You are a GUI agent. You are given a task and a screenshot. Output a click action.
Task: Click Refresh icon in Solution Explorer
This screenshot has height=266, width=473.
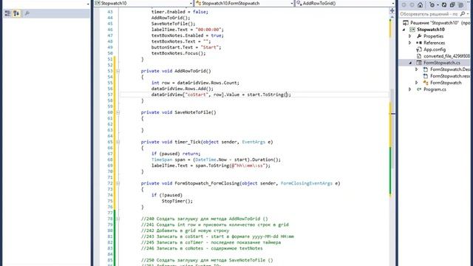tap(444, 5)
